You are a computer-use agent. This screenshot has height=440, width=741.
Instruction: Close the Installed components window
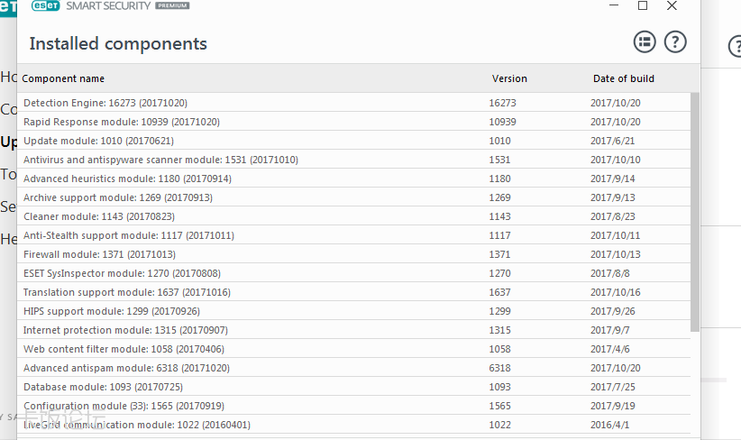(x=672, y=6)
